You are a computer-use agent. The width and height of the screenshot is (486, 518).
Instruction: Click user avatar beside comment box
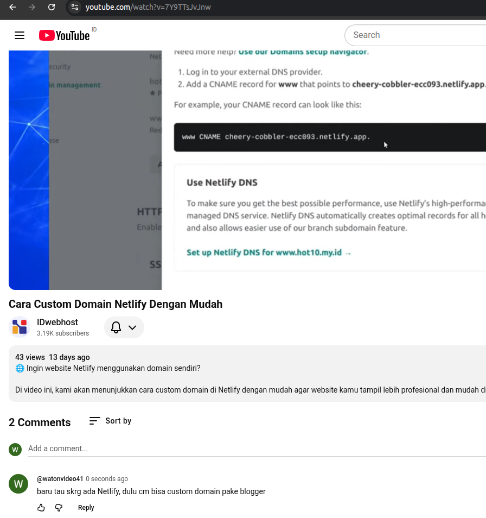15,449
